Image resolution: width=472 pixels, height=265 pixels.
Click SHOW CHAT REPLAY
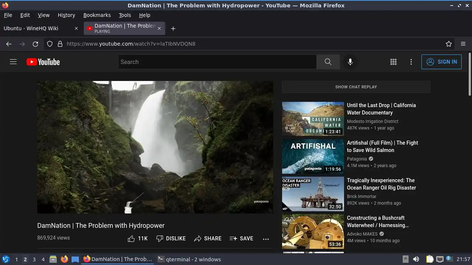pyautogui.click(x=356, y=87)
